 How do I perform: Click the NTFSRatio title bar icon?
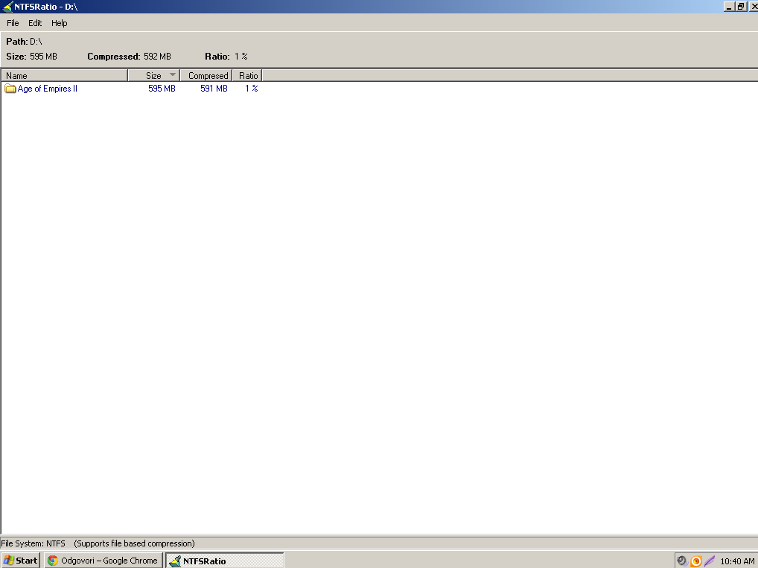click(x=7, y=7)
